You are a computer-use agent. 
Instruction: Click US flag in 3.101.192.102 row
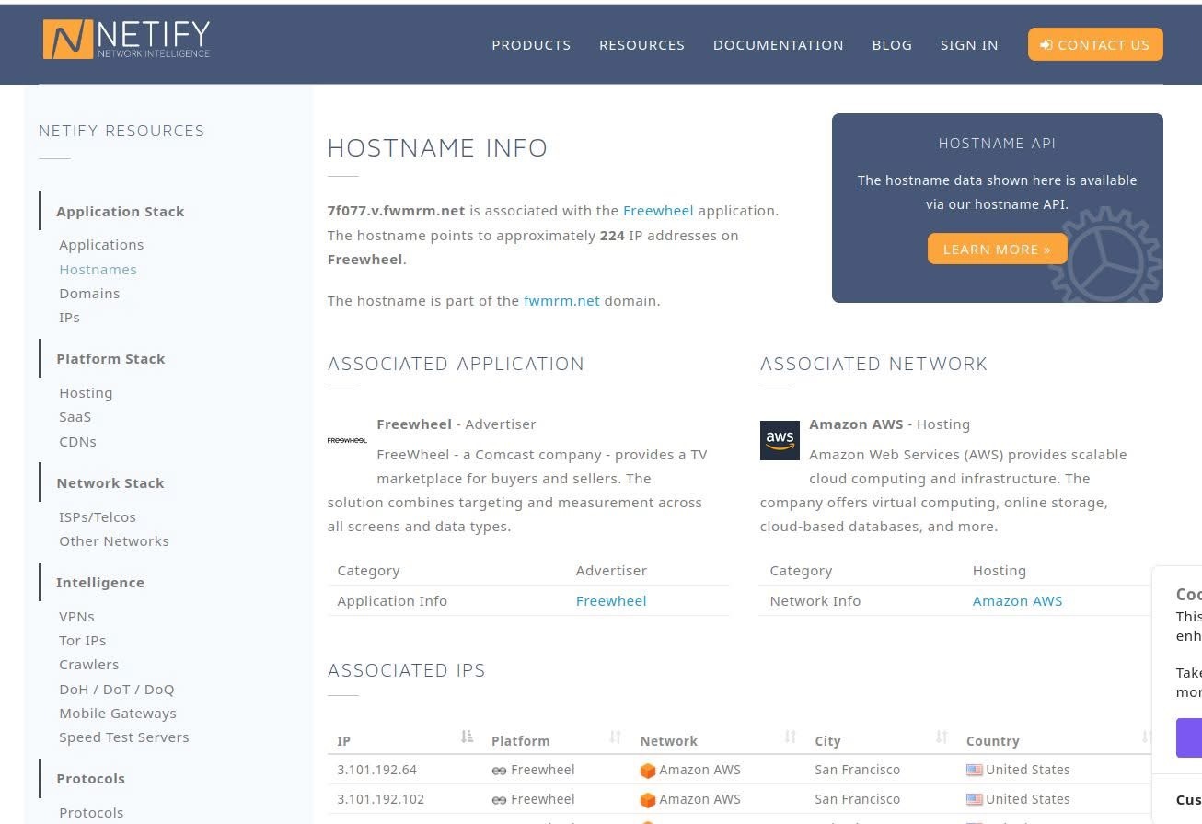pos(974,799)
